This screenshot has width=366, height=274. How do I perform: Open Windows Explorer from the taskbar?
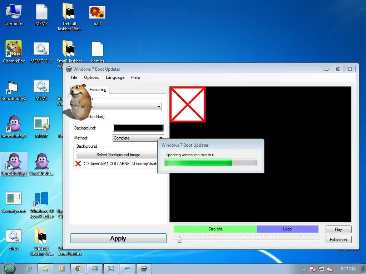(45, 269)
